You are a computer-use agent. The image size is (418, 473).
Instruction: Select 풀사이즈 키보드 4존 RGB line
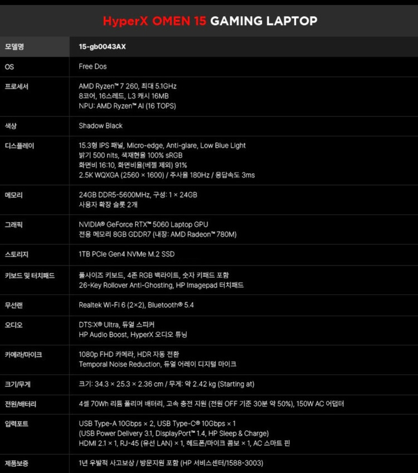pyautogui.click(x=154, y=275)
